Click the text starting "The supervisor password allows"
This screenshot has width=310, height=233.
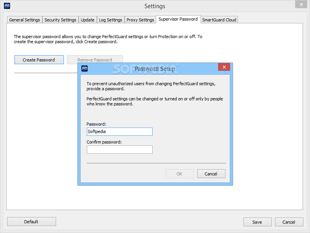coord(108,39)
